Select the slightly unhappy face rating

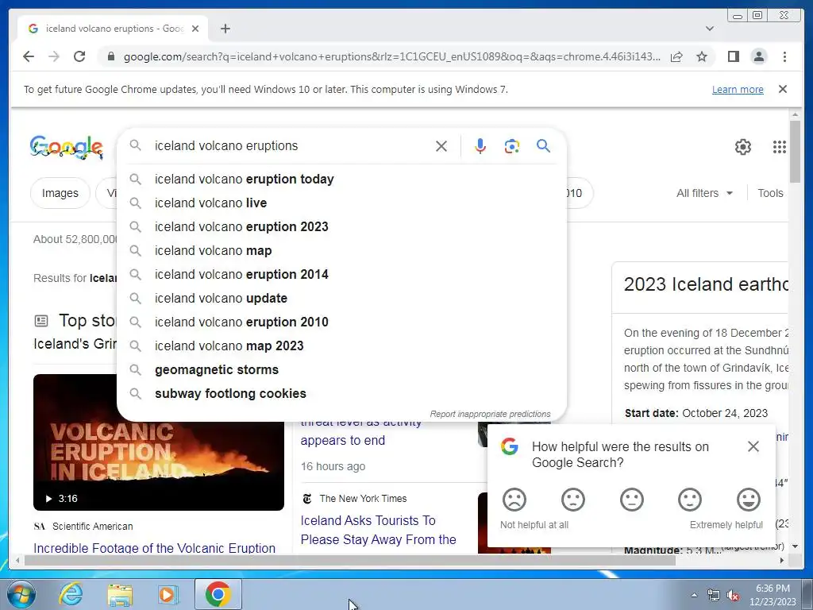pos(573,500)
